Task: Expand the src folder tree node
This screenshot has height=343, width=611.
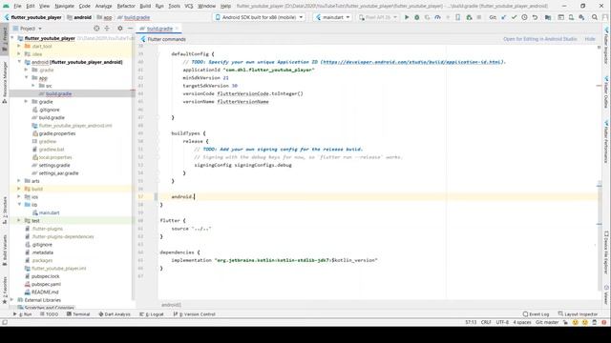Action: pos(33,86)
